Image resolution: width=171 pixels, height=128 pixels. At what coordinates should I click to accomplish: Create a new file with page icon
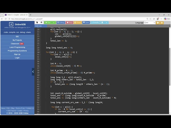(x=37, y=22)
